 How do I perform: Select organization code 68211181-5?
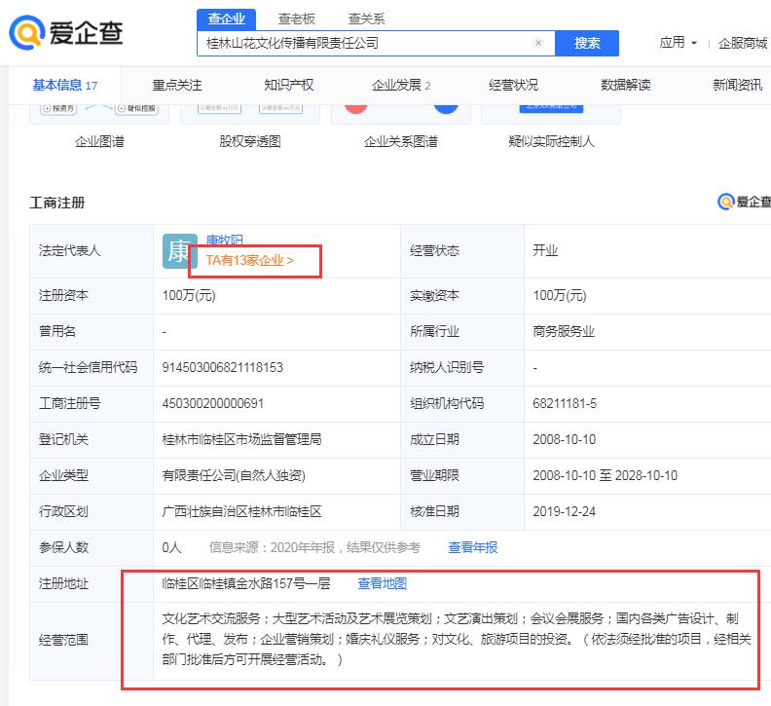click(x=565, y=403)
